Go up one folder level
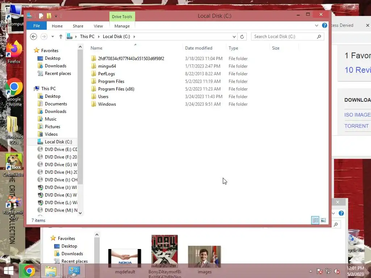Screen dimensions: 371x278 61,37
